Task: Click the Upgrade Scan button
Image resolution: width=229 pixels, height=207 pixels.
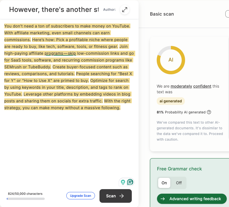Action: pyautogui.click(x=80, y=196)
